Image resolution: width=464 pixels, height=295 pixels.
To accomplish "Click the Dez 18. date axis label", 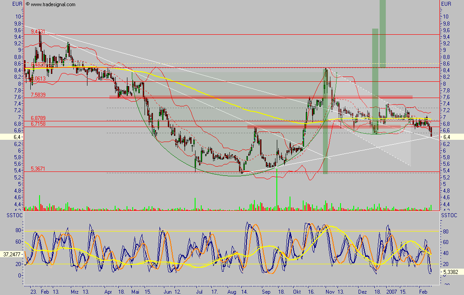I will pyautogui.click(x=368, y=291).
